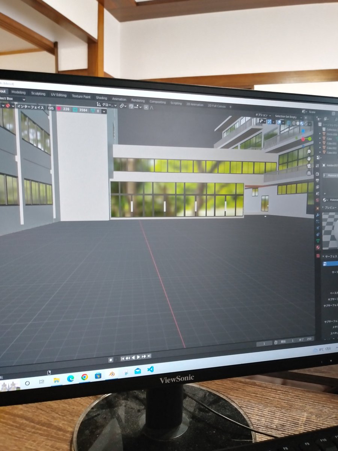The image size is (338, 451).
Task: Select the Cube object in outliner
Action: 329,139
